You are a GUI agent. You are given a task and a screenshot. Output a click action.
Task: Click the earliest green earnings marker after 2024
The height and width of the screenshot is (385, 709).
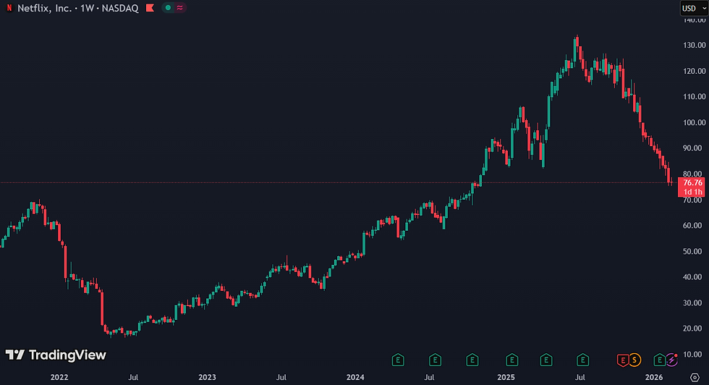(398, 360)
